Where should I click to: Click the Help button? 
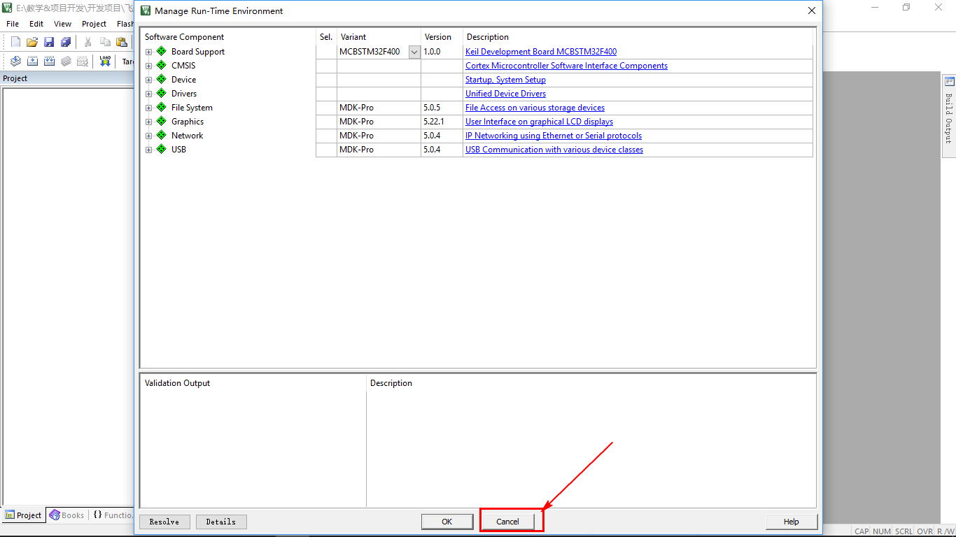792,522
